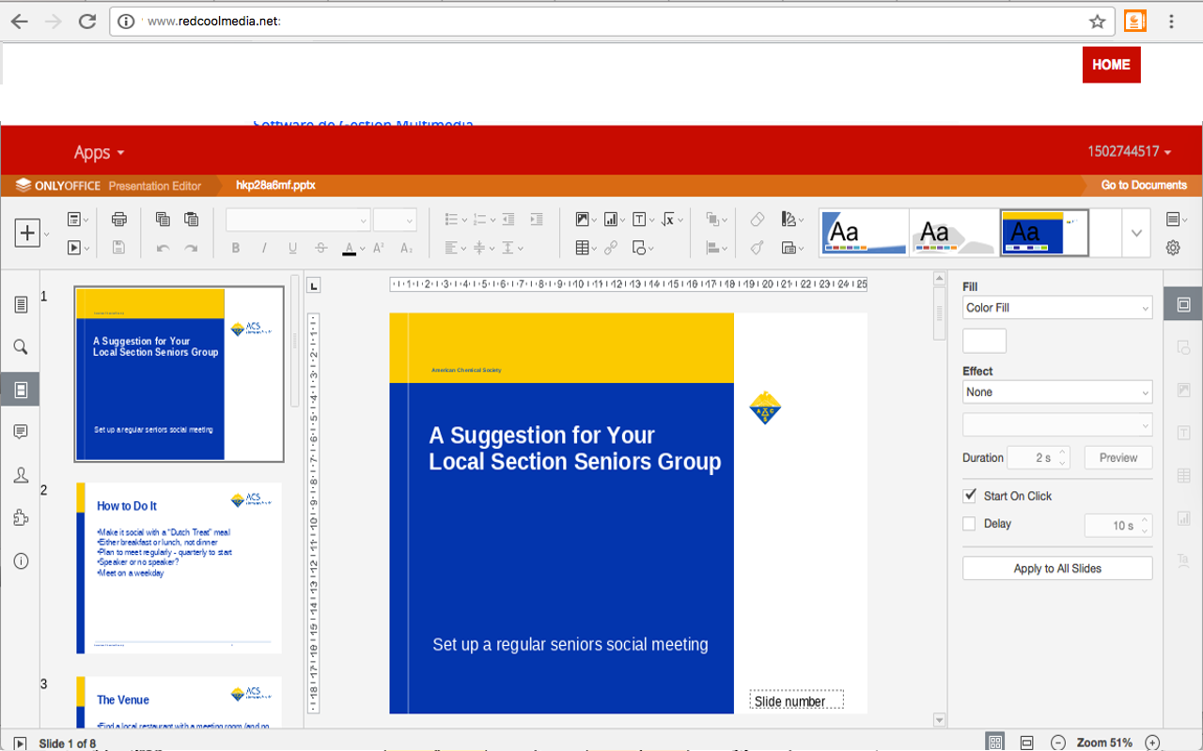The width and height of the screenshot is (1203, 751).
Task: Click the Zoom in plus icon
Action: [x=1153, y=743]
